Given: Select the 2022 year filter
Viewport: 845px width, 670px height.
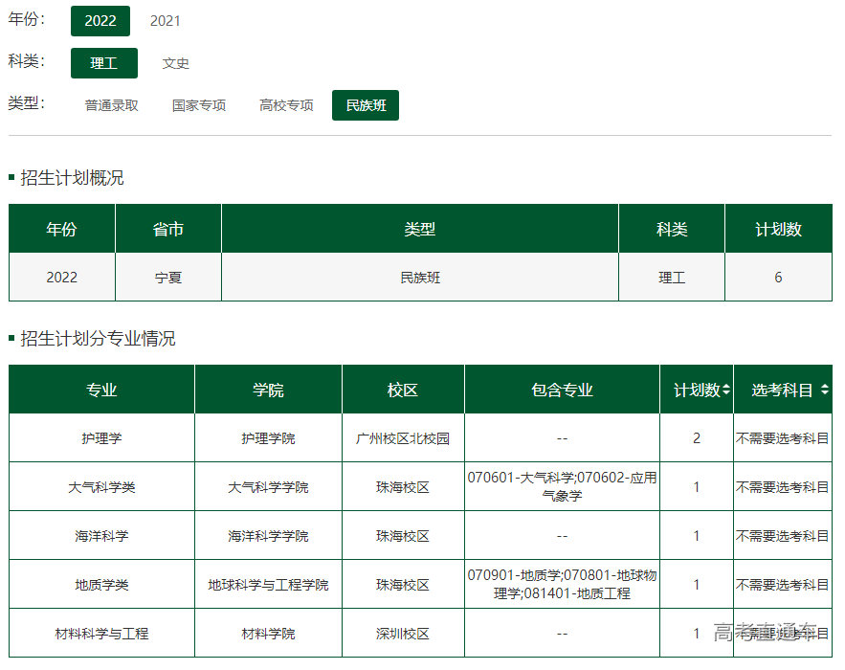Looking at the screenshot, I should [100, 21].
